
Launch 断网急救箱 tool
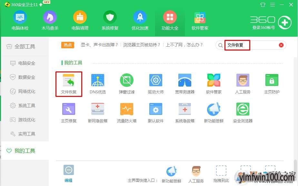click(98, 113)
